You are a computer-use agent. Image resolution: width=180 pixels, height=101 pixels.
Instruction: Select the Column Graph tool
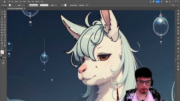click(x=2, y=43)
